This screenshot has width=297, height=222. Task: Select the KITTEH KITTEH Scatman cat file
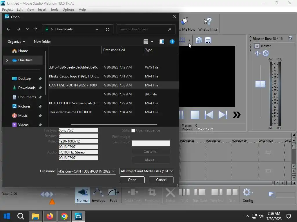(x=113, y=103)
